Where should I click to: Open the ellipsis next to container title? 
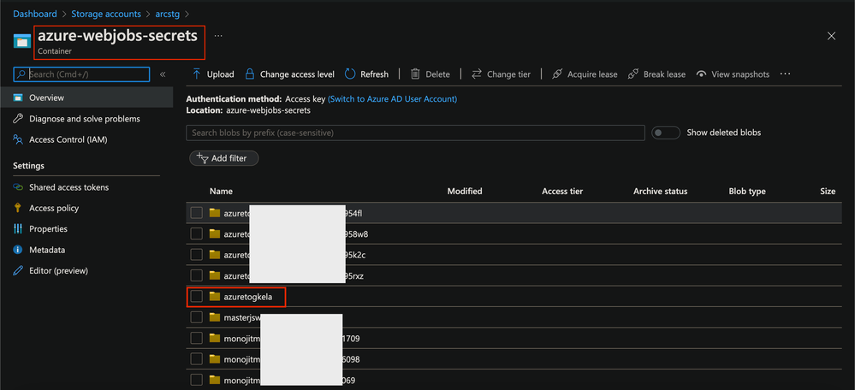point(218,36)
